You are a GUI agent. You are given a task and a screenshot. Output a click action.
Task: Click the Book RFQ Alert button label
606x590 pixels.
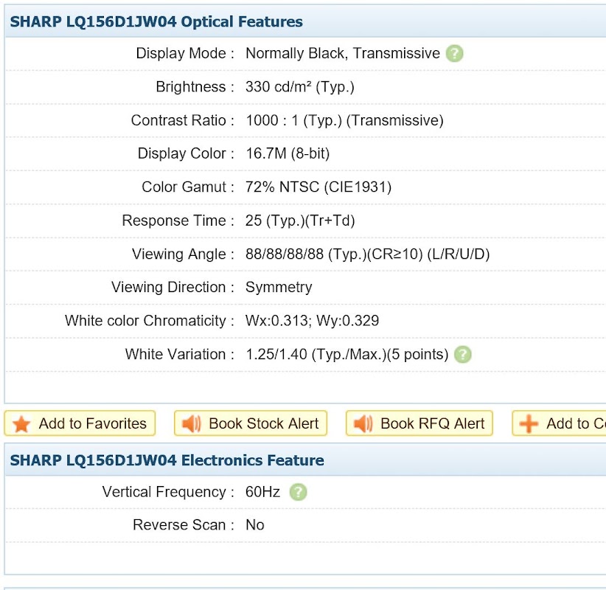click(432, 423)
